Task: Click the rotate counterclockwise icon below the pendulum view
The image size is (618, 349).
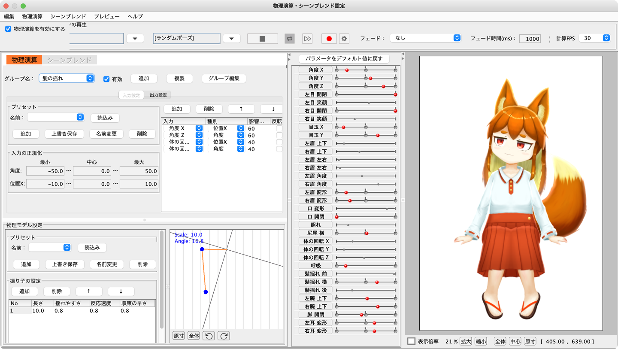Action: [x=209, y=336]
